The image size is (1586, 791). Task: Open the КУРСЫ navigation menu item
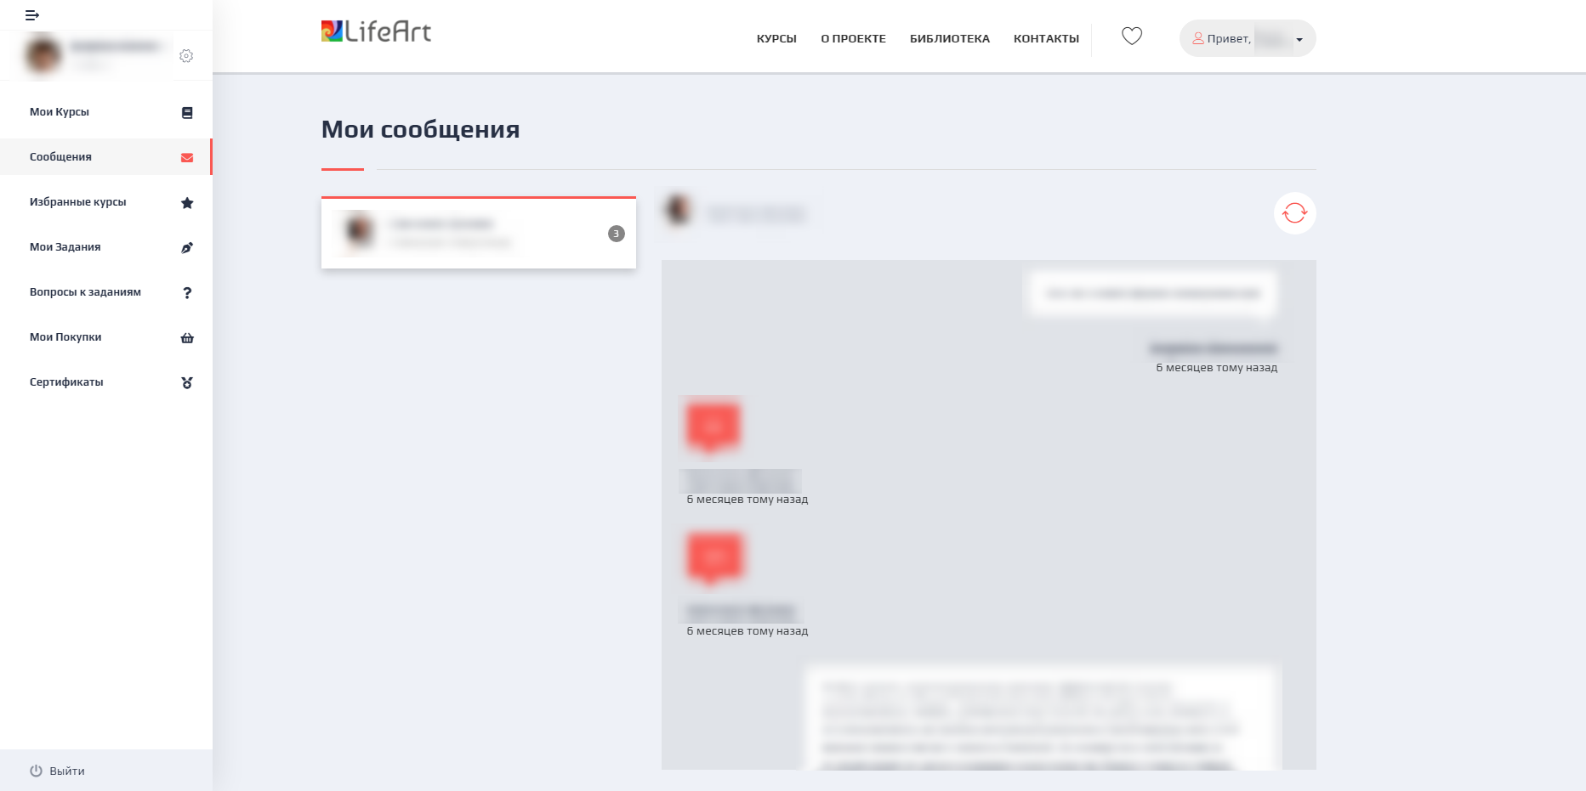[x=776, y=39]
